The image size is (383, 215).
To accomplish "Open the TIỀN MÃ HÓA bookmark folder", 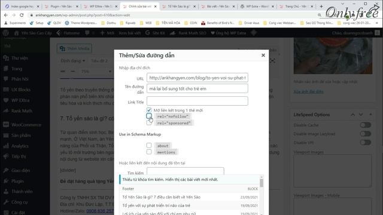I will point(168,23).
